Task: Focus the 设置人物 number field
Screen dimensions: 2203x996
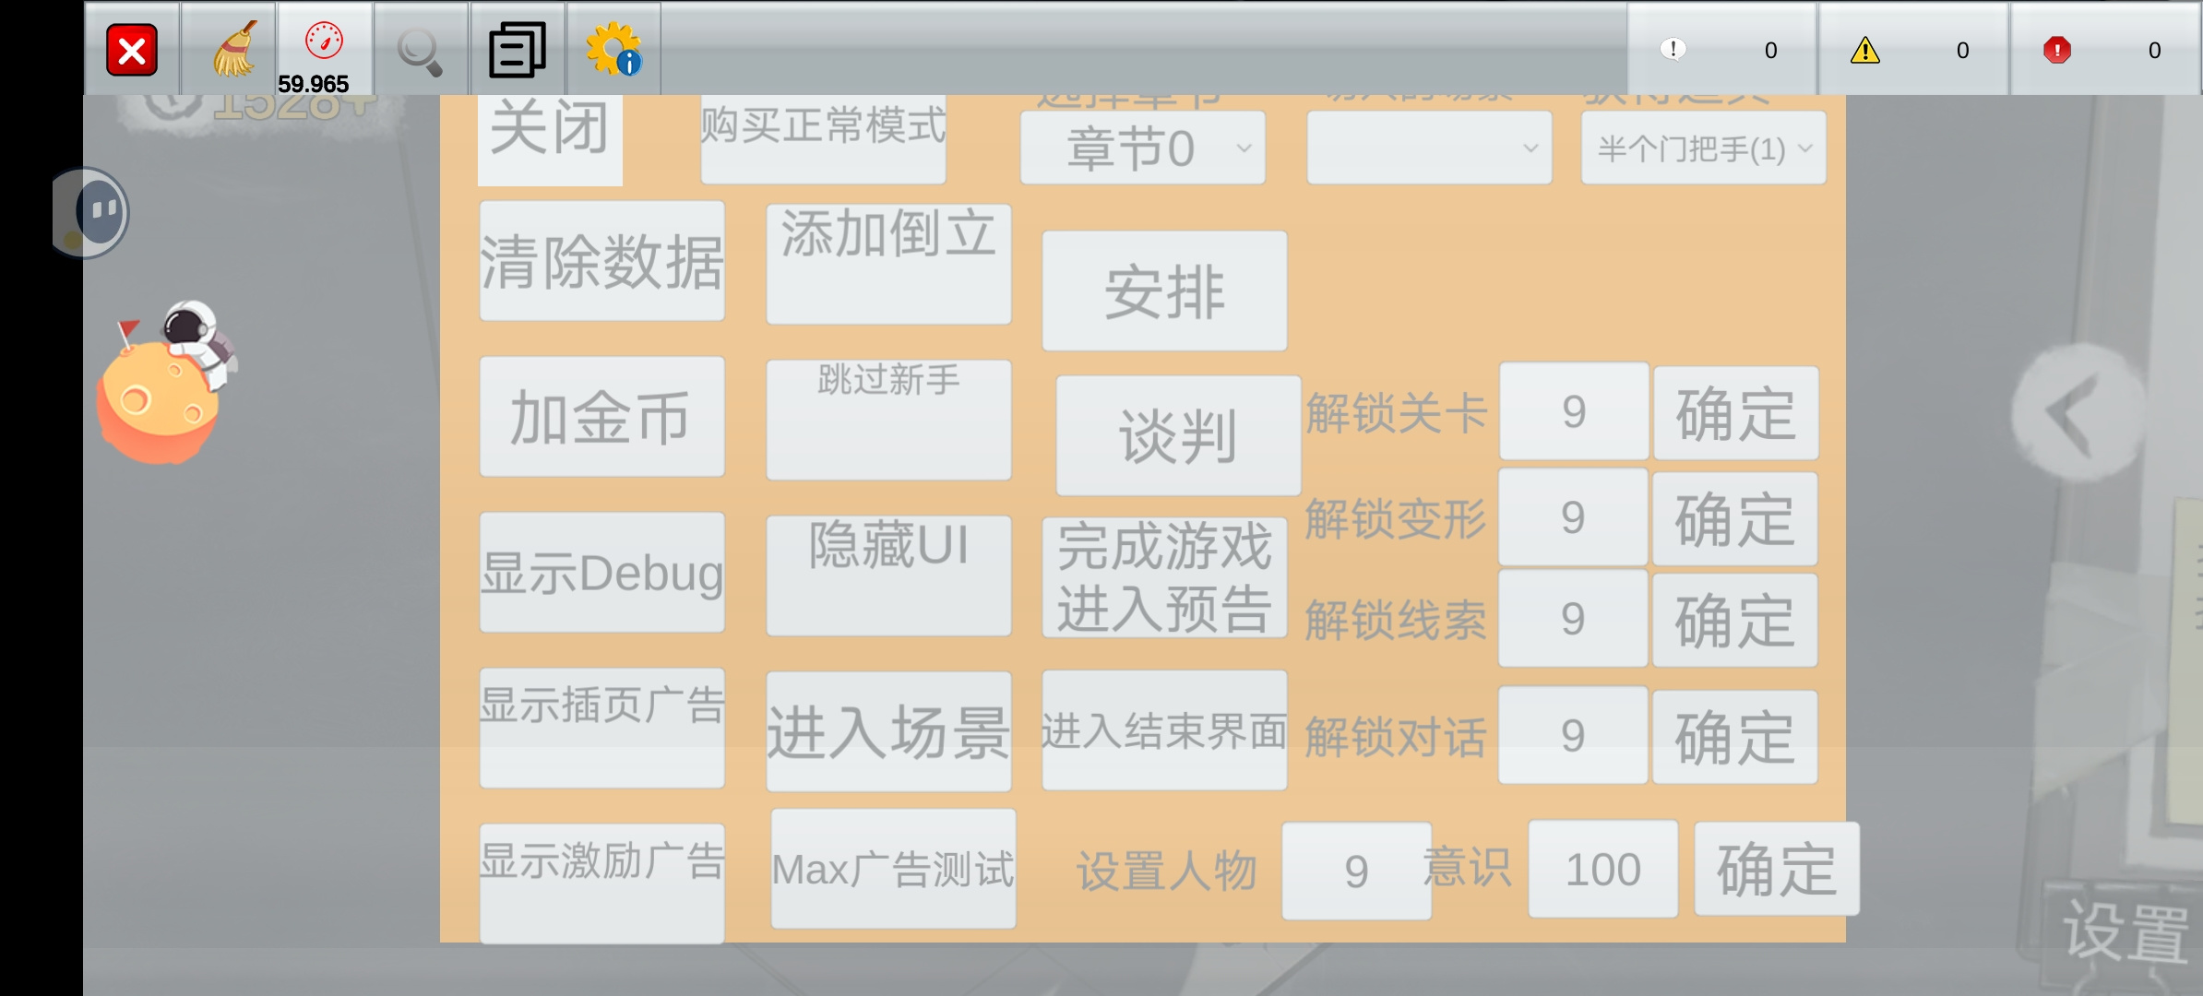Action: tap(1356, 871)
